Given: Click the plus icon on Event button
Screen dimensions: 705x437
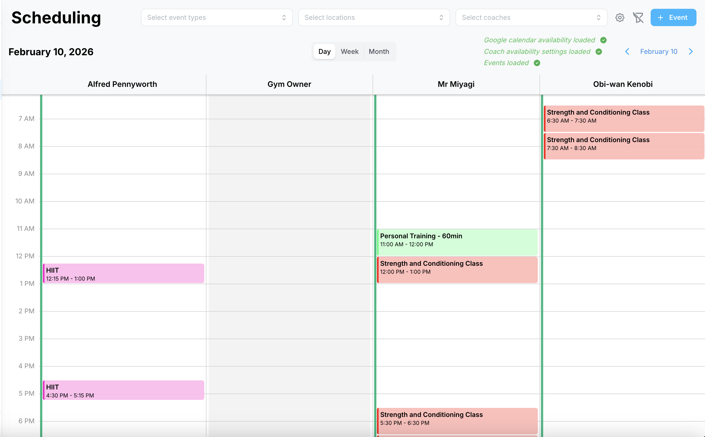Looking at the screenshot, I should tap(660, 18).
